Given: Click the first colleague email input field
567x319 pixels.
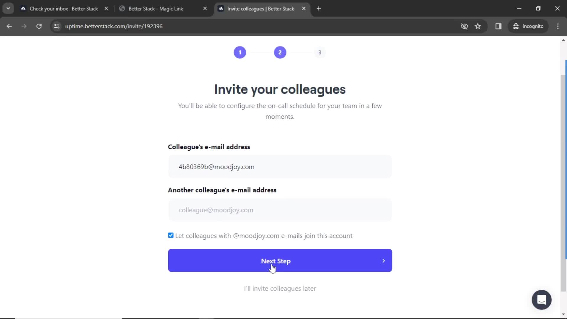Looking at the screenshot, I should pyautogui.click(x=280, y=167).
